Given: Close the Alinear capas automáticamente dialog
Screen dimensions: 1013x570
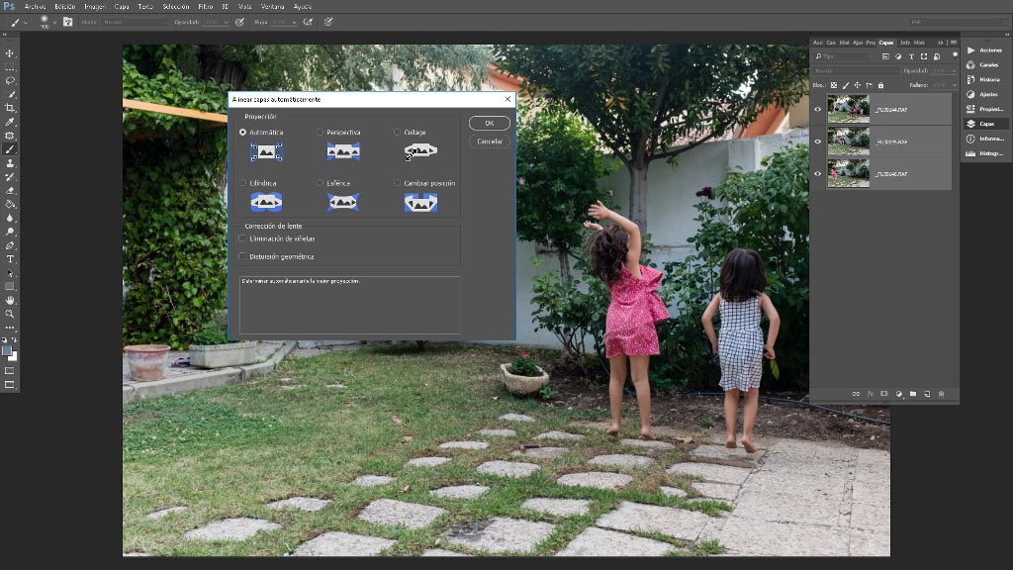Looking at the screenshot, I should tap(507, 99).
